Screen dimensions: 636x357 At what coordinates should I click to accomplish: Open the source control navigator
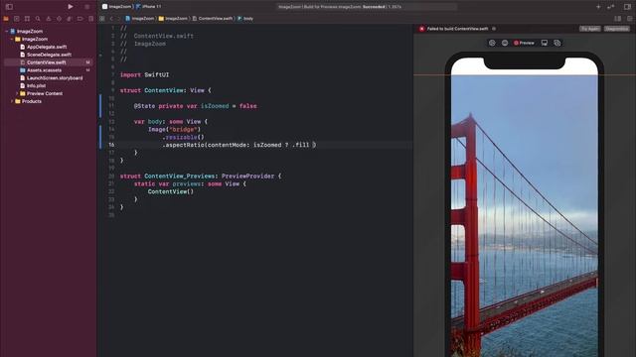click(17, 19)
